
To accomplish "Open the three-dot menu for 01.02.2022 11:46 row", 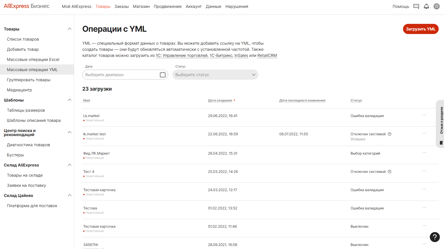I will pyautogui.click(x=424, y=226).
